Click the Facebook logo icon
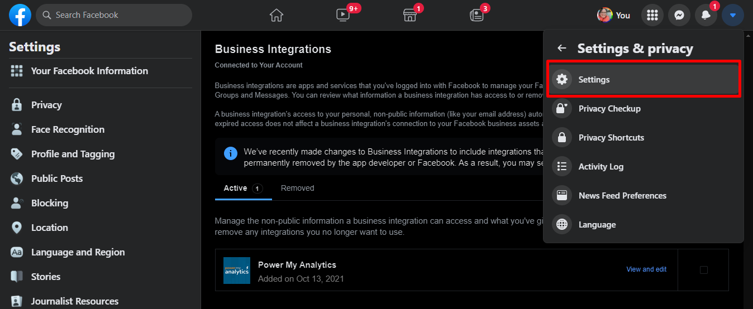 [20, 15]
